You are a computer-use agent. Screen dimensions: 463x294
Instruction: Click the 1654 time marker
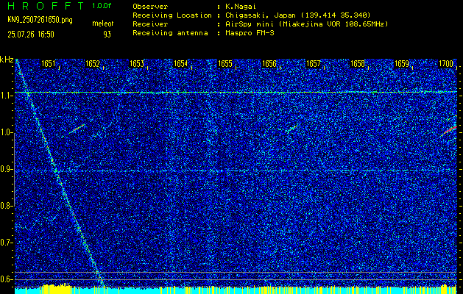coord(181,64)
